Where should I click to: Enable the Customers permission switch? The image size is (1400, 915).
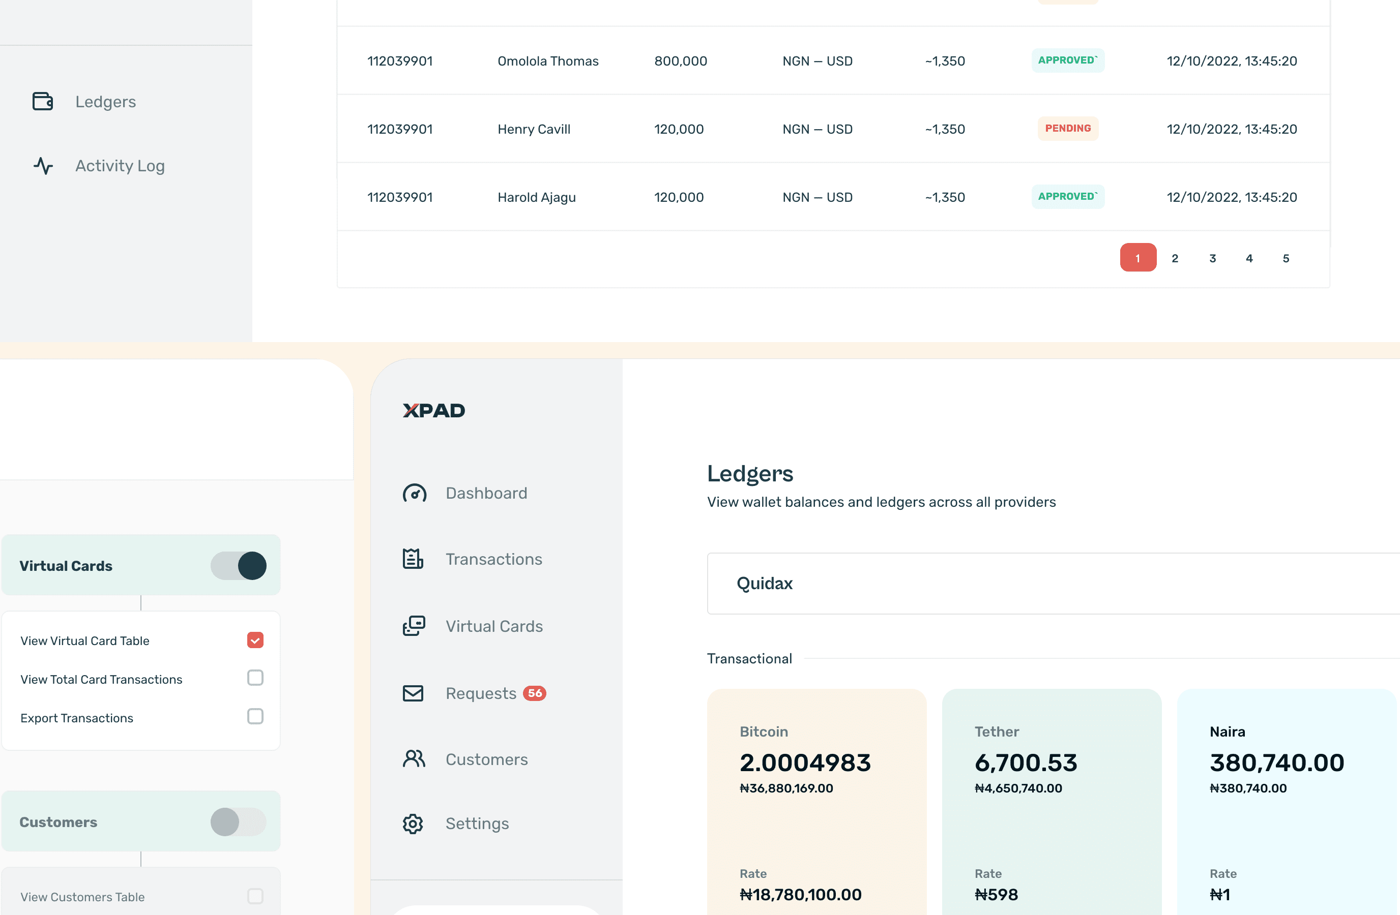click(238, 821)
